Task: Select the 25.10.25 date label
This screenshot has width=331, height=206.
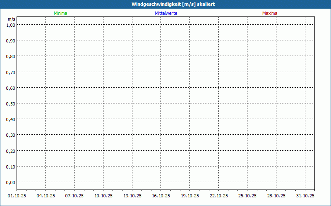Action: click(x=247, y=196)
